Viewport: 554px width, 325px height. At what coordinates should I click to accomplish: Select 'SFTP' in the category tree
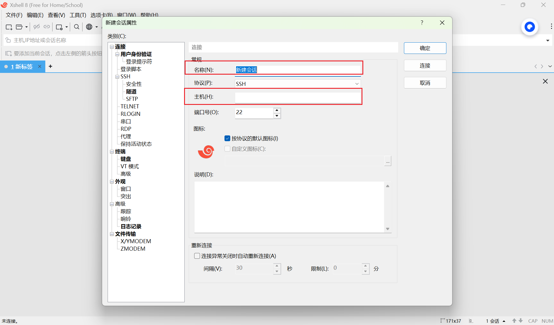click(x=132, y=99)
